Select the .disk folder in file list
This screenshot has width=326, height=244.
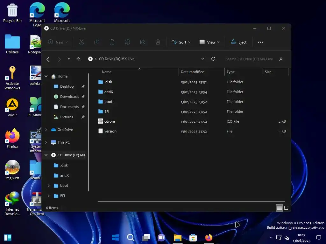point(108,82)
